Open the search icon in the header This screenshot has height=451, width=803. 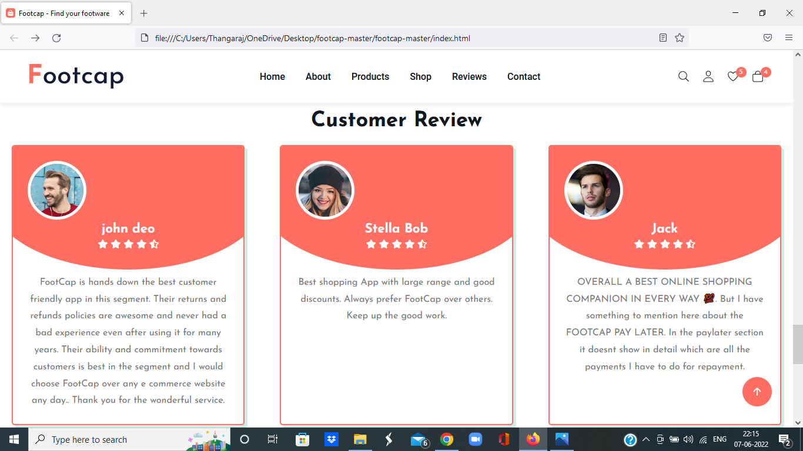pyautogui.click(x=683, y=76)
